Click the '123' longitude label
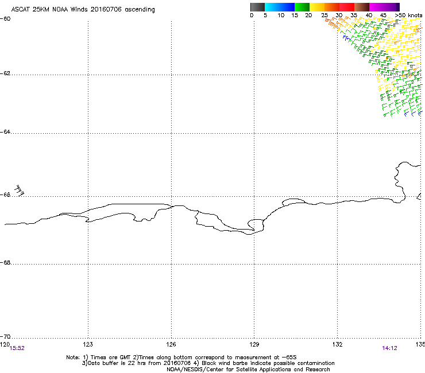 coord(88,344)
